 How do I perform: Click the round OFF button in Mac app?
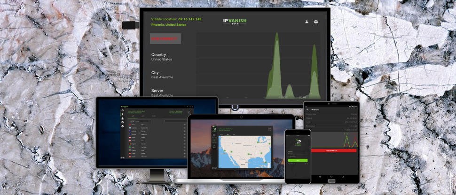pyautogui.click(x=269, y=129)
